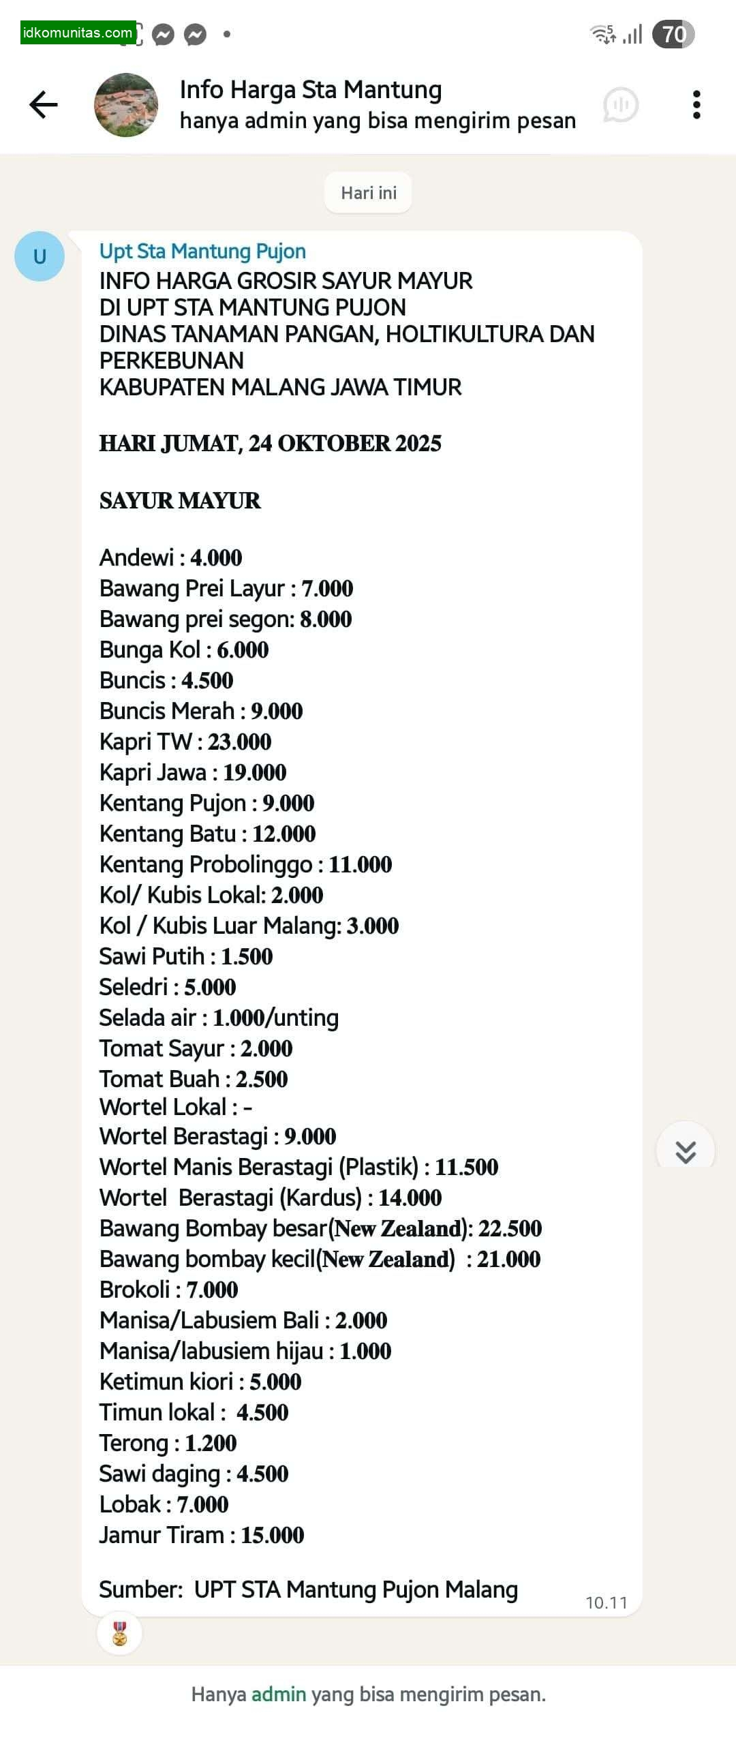The height and width of the screenshot is (1751, 736).
Task: Tap the battery indicator showing 70
Action: click(673, 34)
